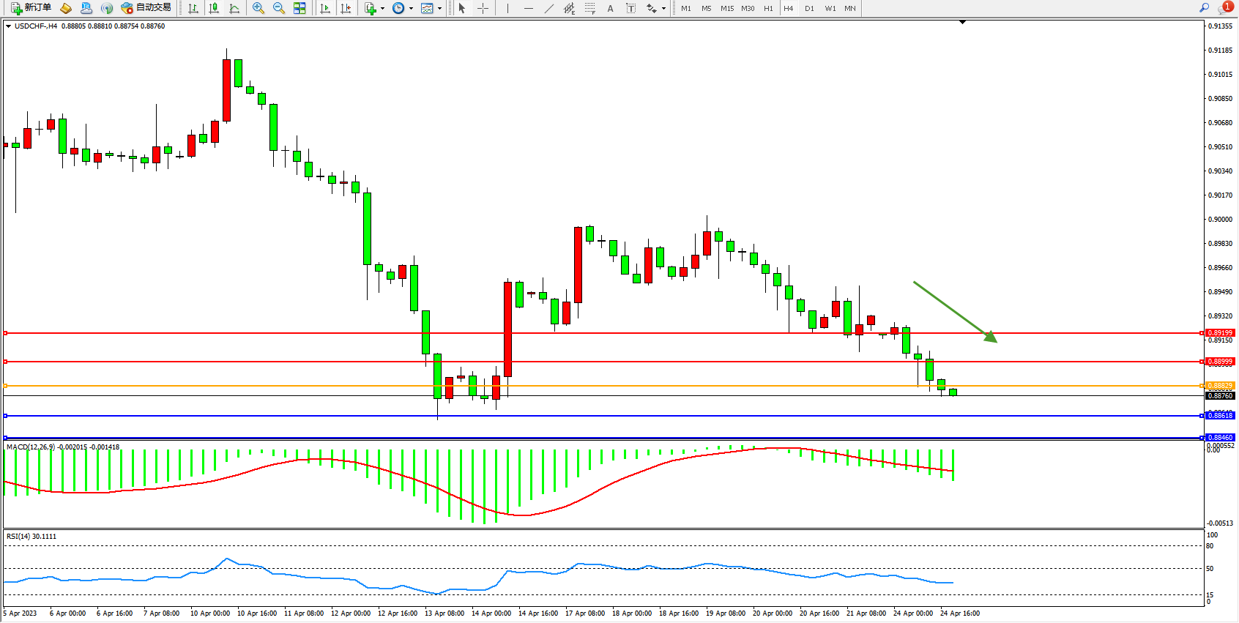The width and height of the screenshot is (1239, 623).
Task: Switch chart to bar chart mode
Action: coord(193,8)
